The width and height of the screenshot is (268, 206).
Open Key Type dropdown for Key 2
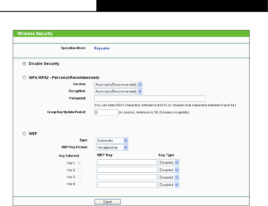click(169, 170)
